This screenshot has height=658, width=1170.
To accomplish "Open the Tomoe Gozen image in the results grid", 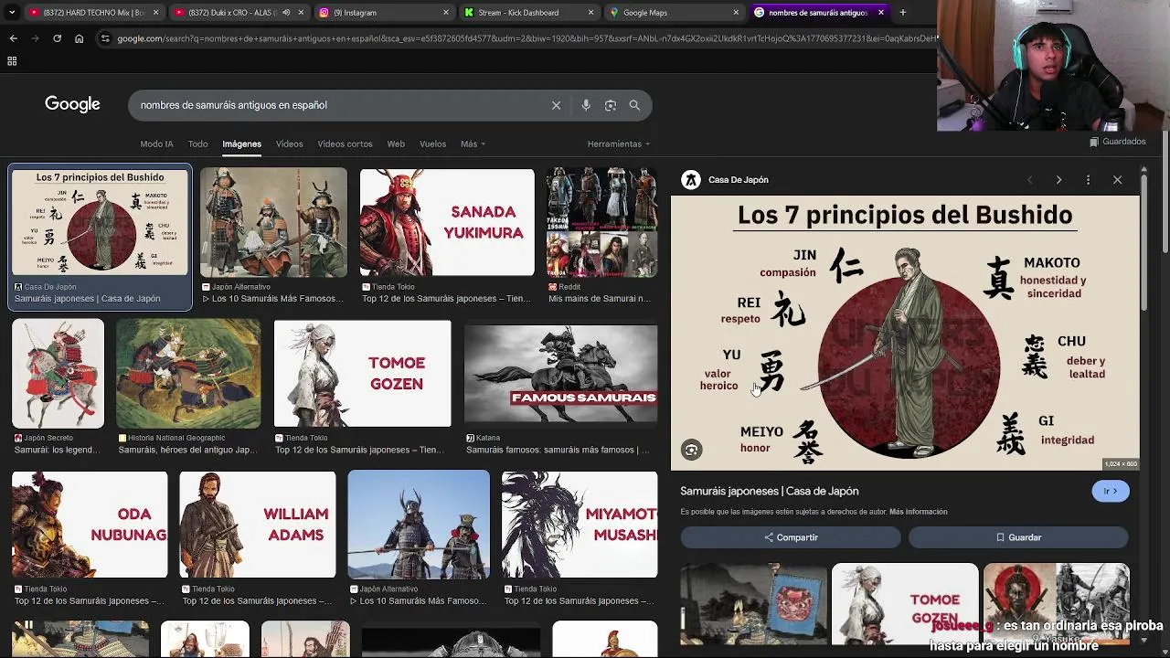I will click(362, 373).
